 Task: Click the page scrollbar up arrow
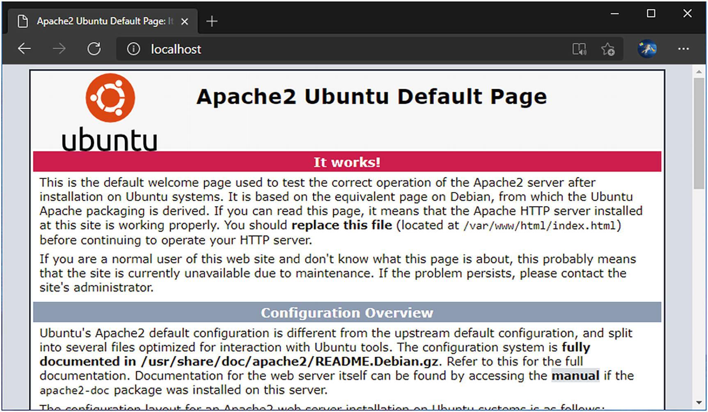tap(699, 72)
